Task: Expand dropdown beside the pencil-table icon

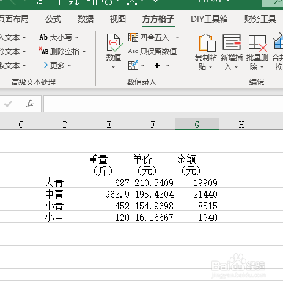Action: click(x=142, y=65)
